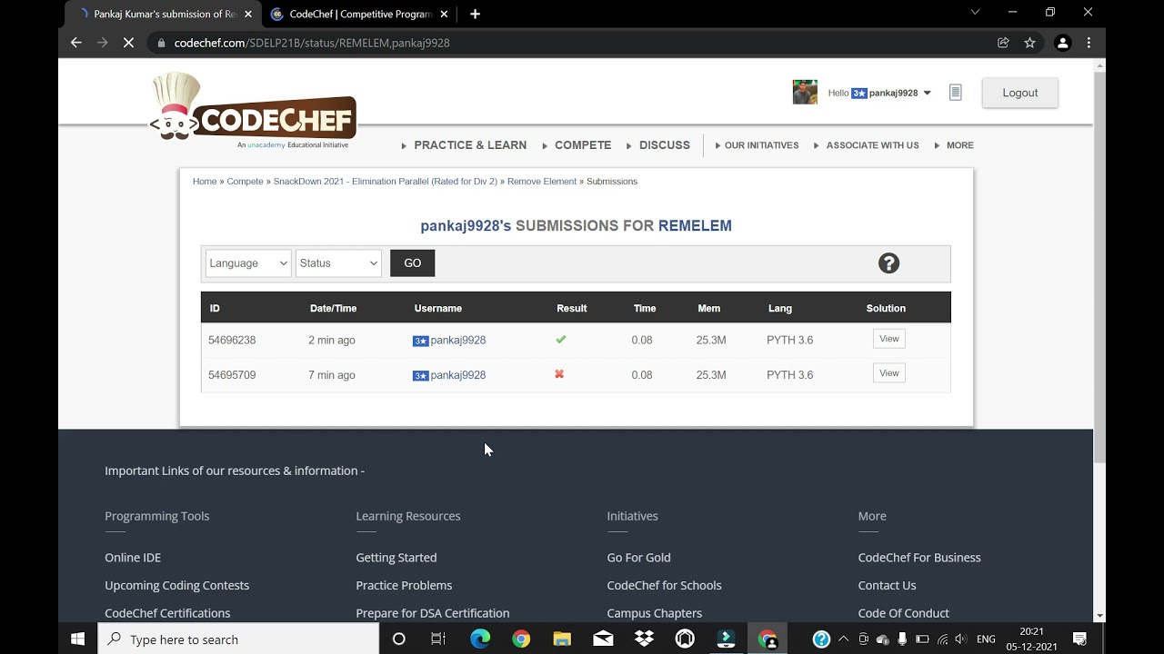Open the Wi-Fi network tray icon

[942, 639]
